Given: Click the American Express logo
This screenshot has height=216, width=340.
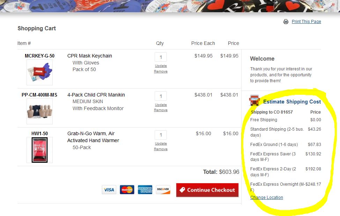Looking at the screenshot, I should [145, 190].
